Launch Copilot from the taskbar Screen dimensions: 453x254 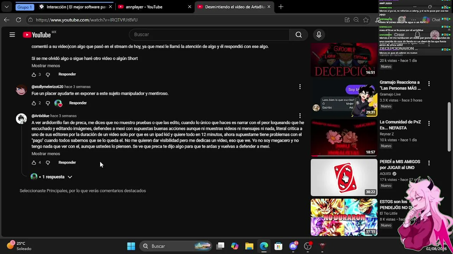coord(235,246)
